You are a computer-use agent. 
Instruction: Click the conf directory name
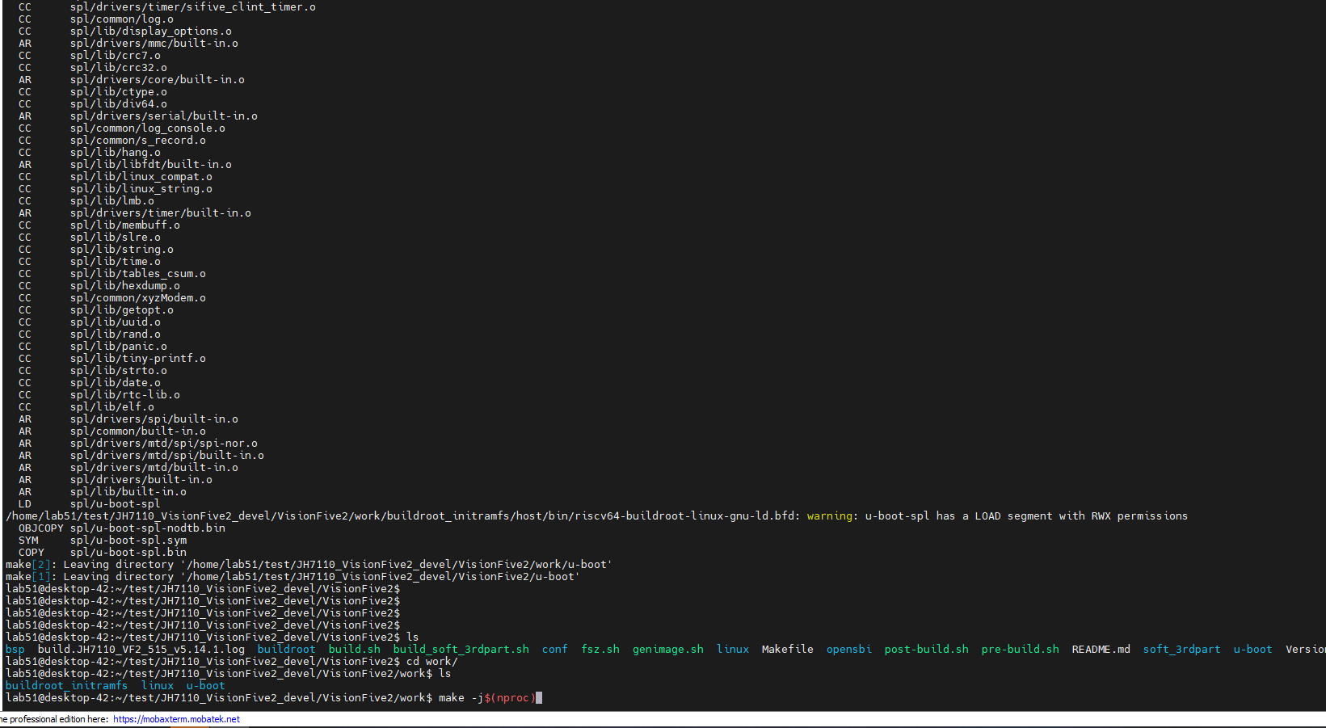[554, 649]
